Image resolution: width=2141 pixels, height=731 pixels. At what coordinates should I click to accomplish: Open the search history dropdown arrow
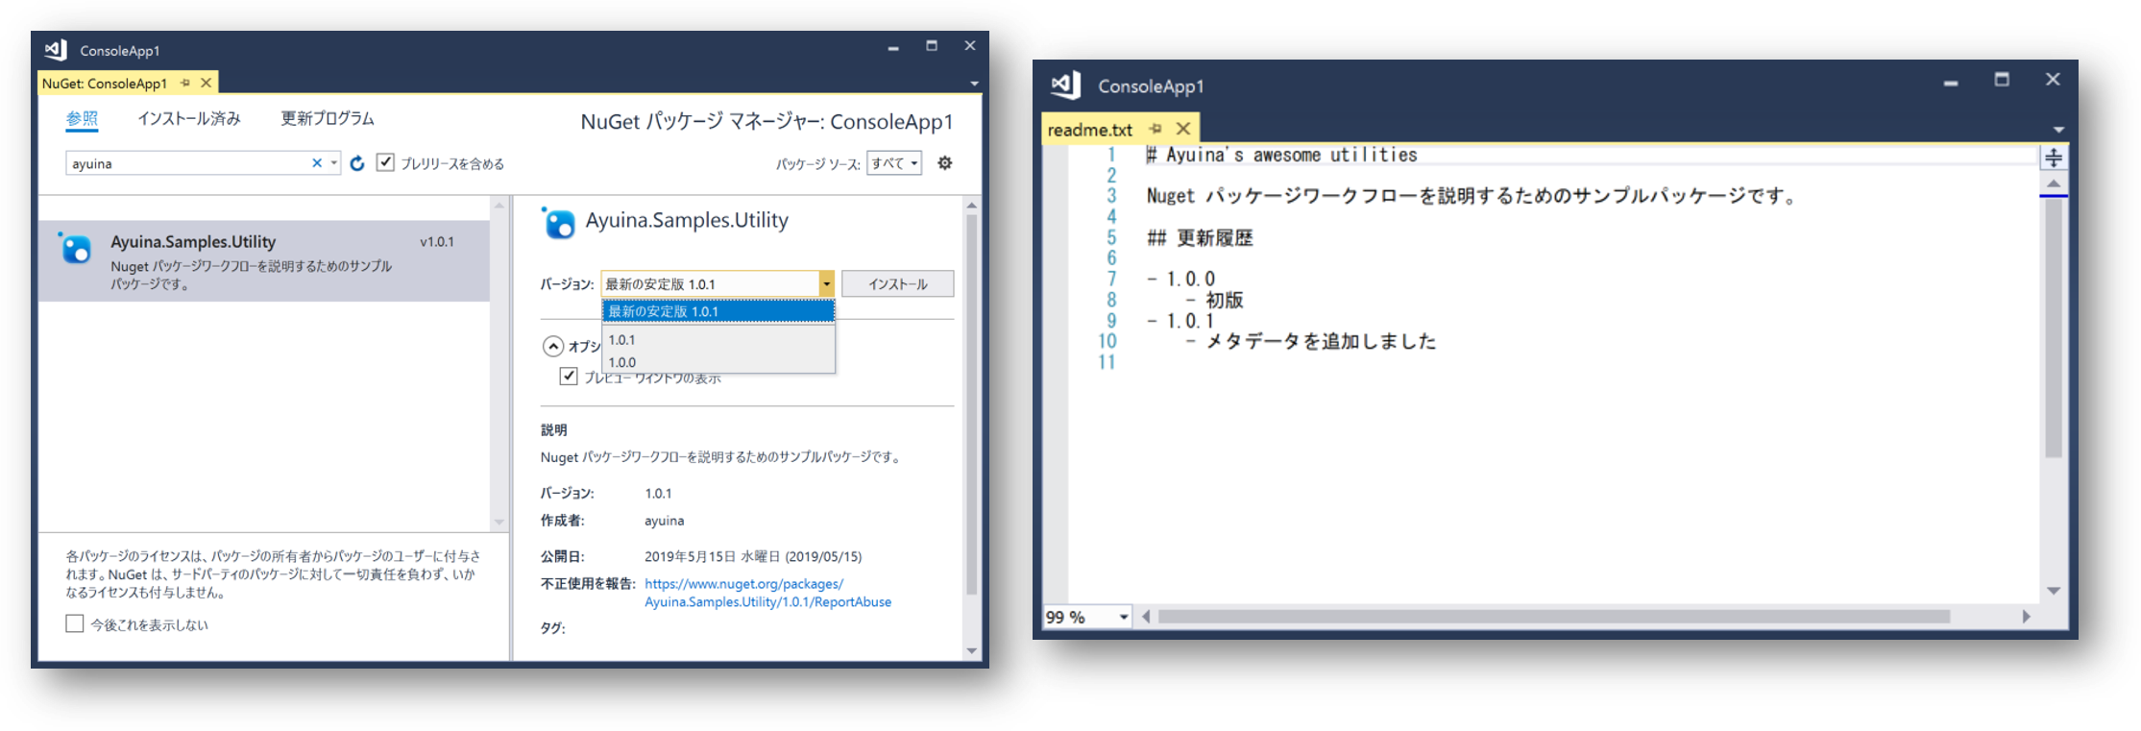coord(333,163)
